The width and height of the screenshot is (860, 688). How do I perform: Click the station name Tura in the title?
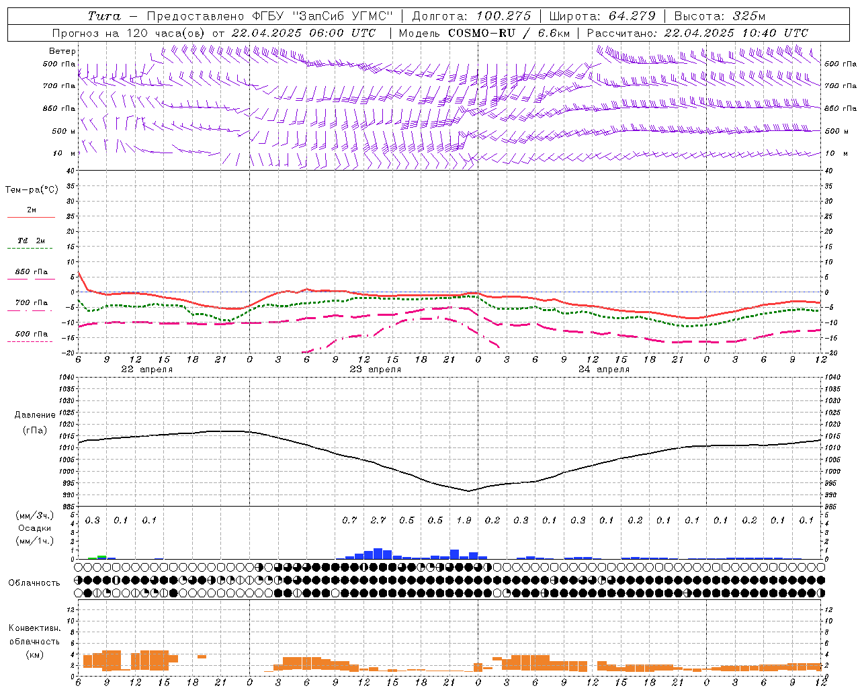click(x=105, y=16)
